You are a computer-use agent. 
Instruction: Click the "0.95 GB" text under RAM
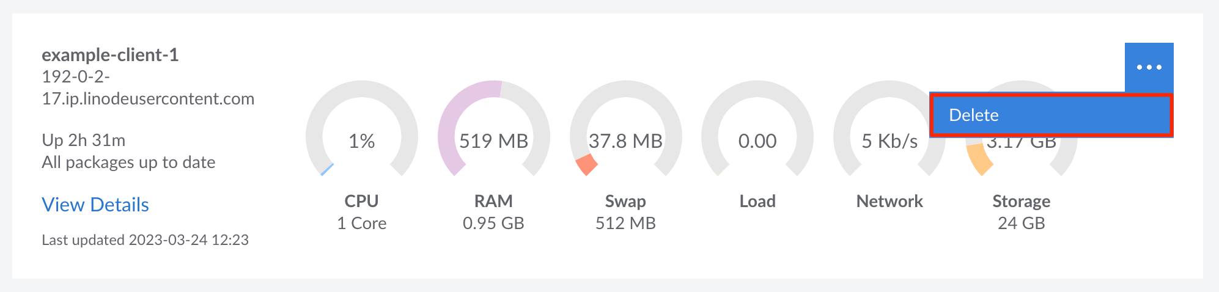[493, 223]
